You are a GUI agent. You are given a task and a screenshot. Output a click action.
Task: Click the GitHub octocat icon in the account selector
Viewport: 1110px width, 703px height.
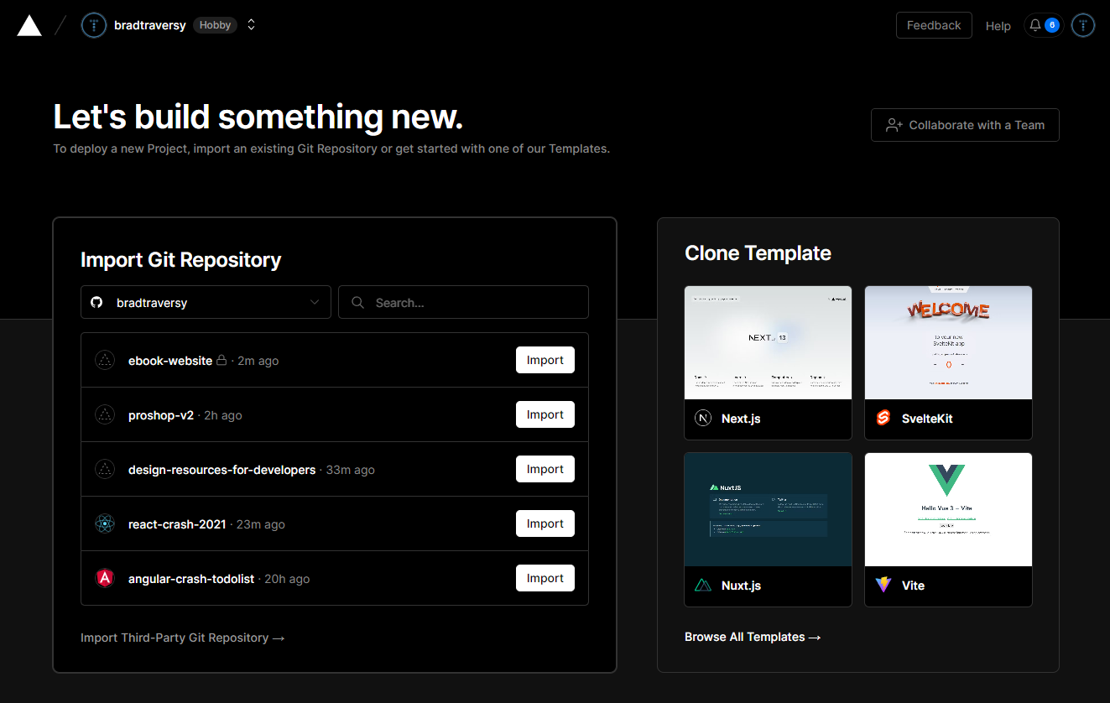96,302
